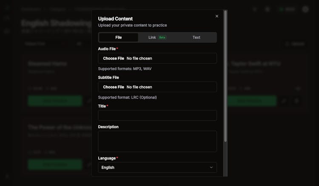The image size is (319, 186).
Task: Switch to the Text tab
Action: click(x=197, y=37)
